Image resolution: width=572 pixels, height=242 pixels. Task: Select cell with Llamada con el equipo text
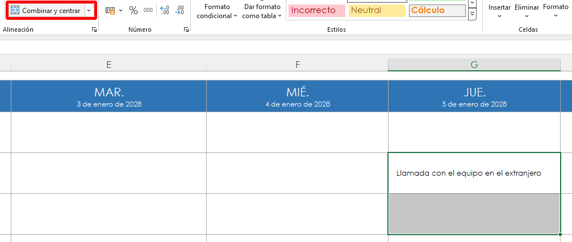(x=474, y=173)
